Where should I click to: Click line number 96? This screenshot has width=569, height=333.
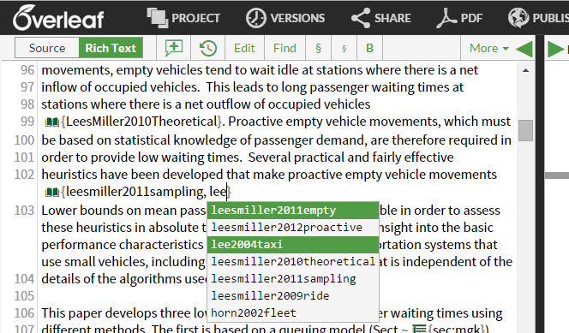tap(27, 70)
